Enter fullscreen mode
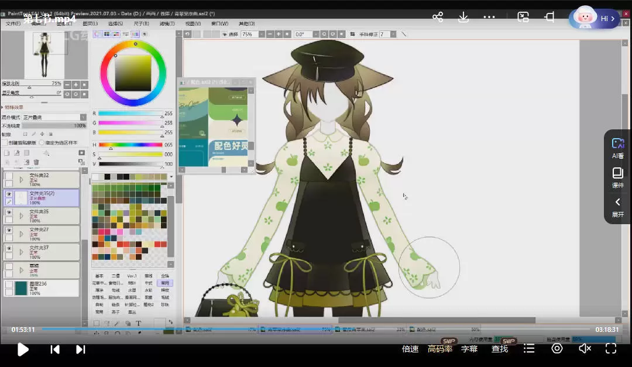The height and width of the screenshot is (367, 632). click(611, 348)
